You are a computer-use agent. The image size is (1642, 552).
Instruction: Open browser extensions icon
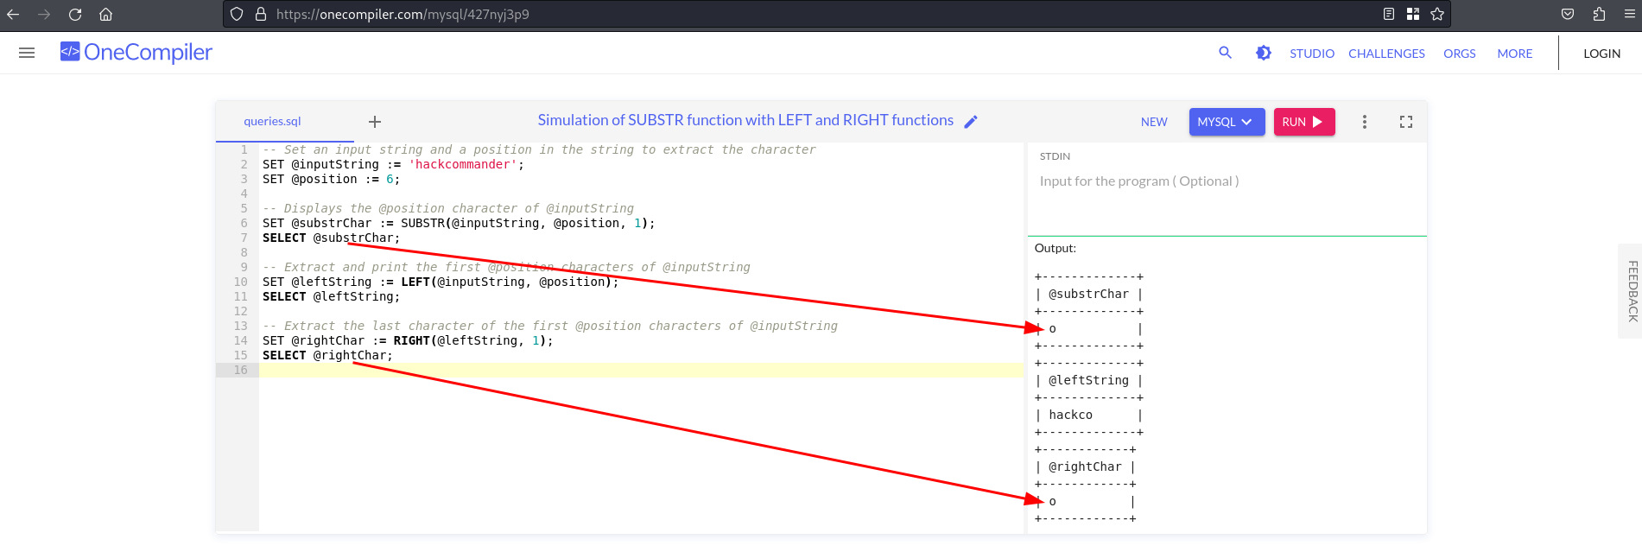(1599, 14)
